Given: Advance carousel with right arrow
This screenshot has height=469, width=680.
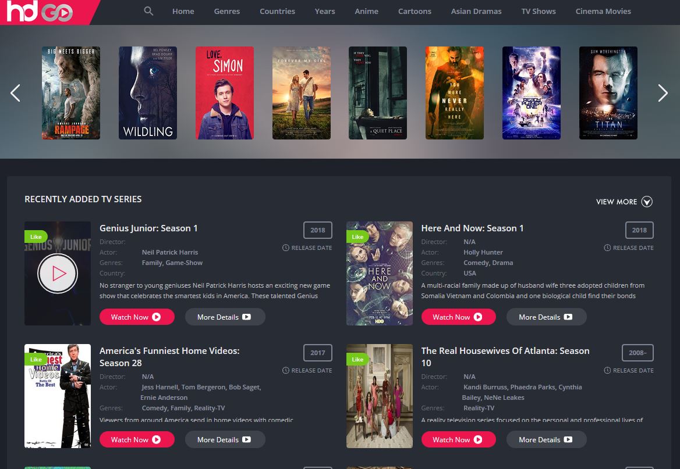Looking at the screenshot, I should [x=663, y=93].
